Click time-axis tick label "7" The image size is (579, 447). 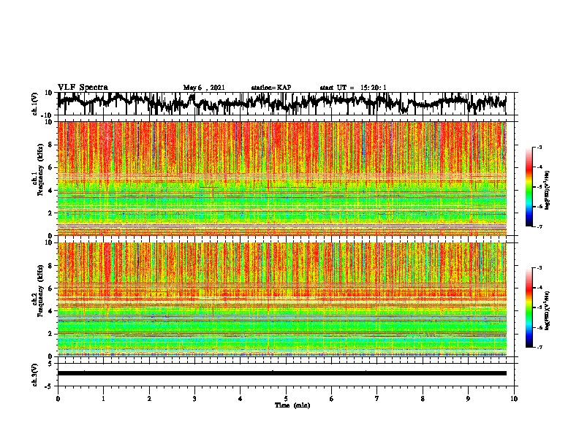[x=377, y=399]
